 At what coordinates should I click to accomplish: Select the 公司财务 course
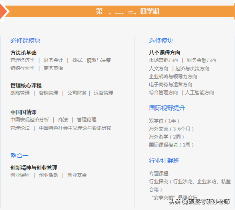[77, 93]
